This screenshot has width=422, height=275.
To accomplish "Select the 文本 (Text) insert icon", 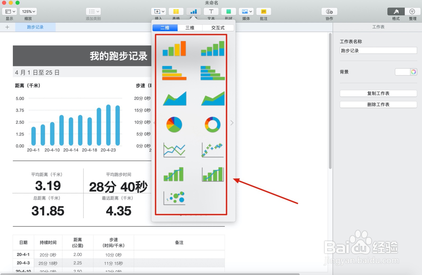I will coord(211,11).
